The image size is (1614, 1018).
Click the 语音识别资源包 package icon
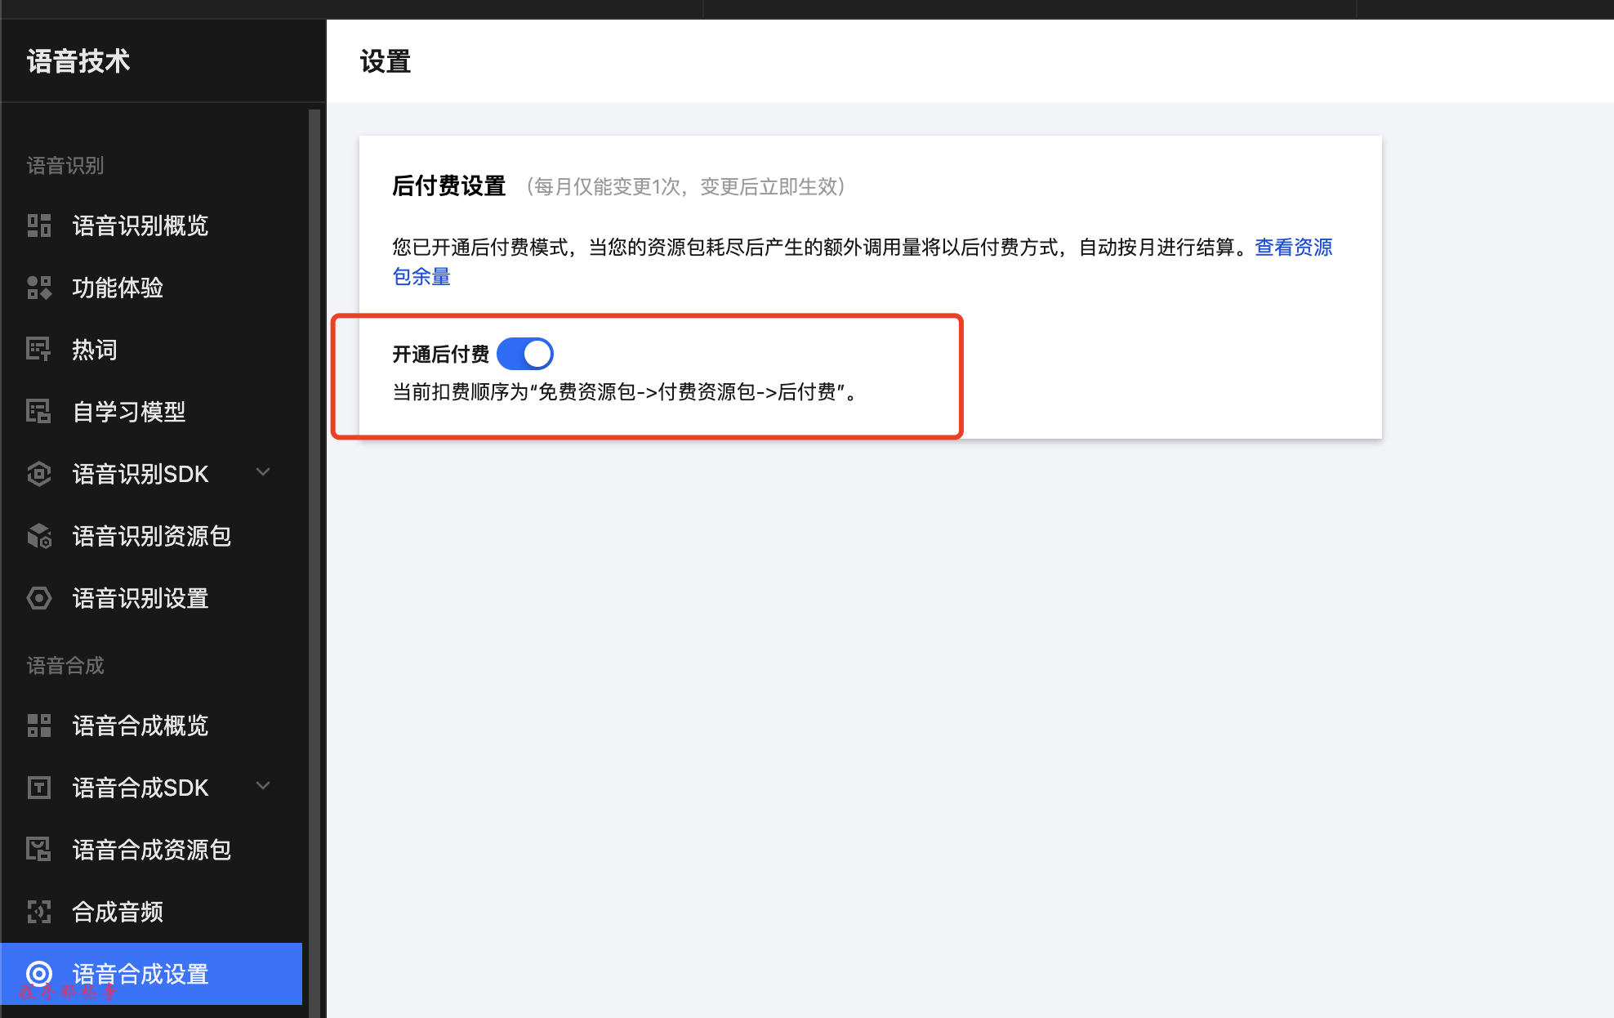38,536
